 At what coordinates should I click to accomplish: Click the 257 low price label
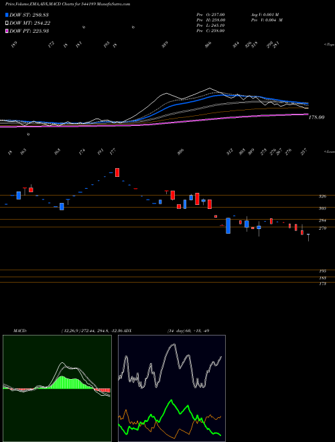[305, 151]
